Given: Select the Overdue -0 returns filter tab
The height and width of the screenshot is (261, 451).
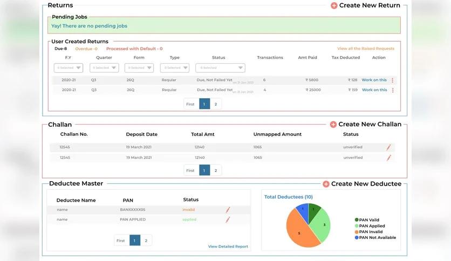Looking at the screenshot, I should [x=86, y=49].
